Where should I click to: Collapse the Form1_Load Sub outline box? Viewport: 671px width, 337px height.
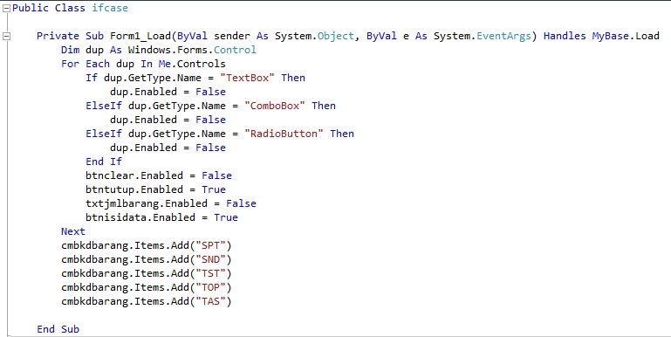tap(6, 37)
